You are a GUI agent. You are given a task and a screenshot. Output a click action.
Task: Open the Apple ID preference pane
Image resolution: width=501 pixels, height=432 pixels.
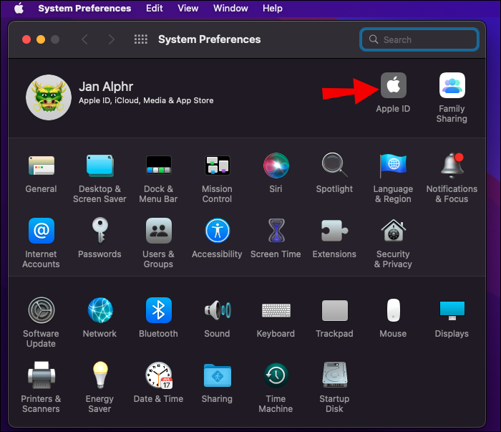393,86
